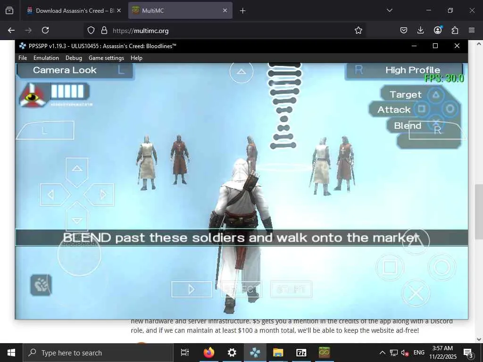This screenshot has height=362, width=483.
Task: Open the extensions puzzle icon
Action: 455,30
